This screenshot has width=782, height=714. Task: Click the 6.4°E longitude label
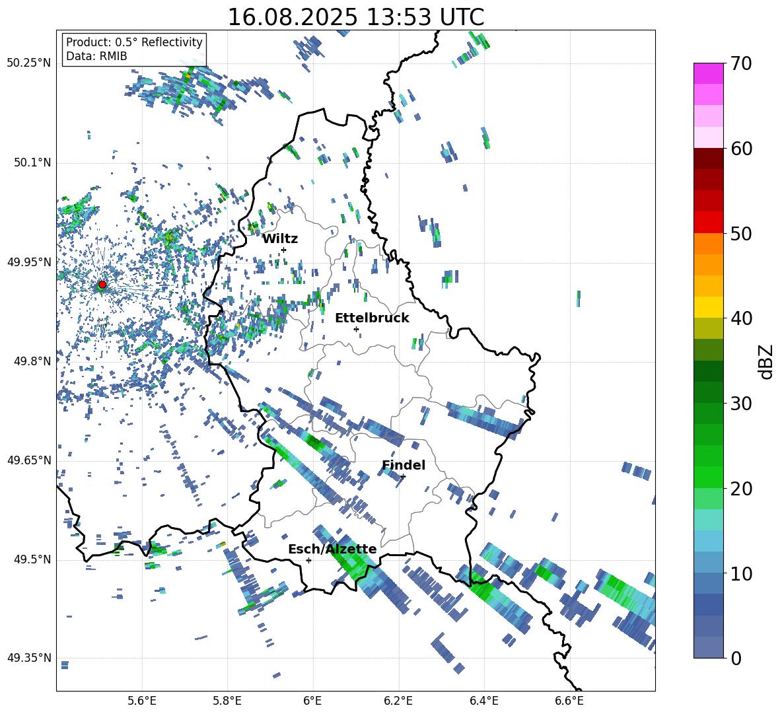pyautogui.click(x=483, y=701)
